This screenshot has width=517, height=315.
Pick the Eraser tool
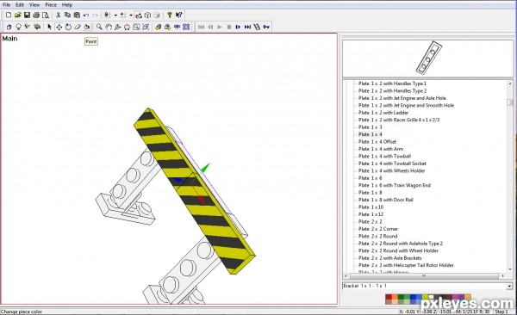point(78,27)
